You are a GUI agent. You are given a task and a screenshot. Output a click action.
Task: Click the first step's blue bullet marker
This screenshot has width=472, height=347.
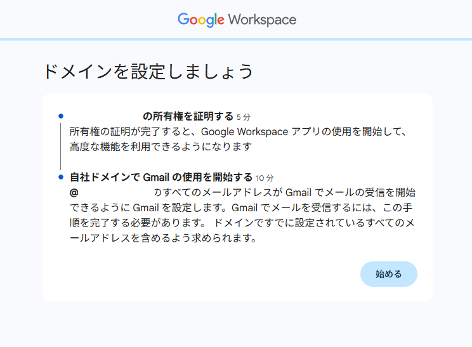pos(61,116)
